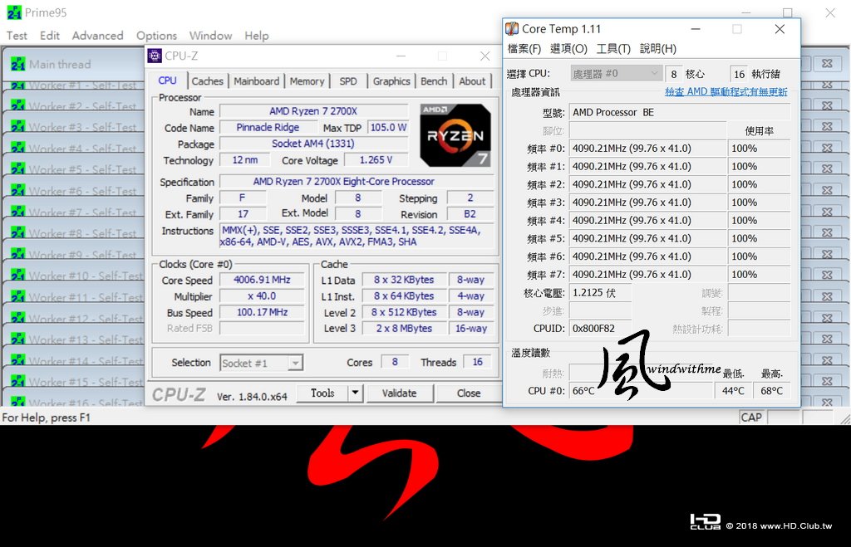851x547 pixels.
Task: Select the Worker #1 Self-Test window
Action: coord(82,85)
